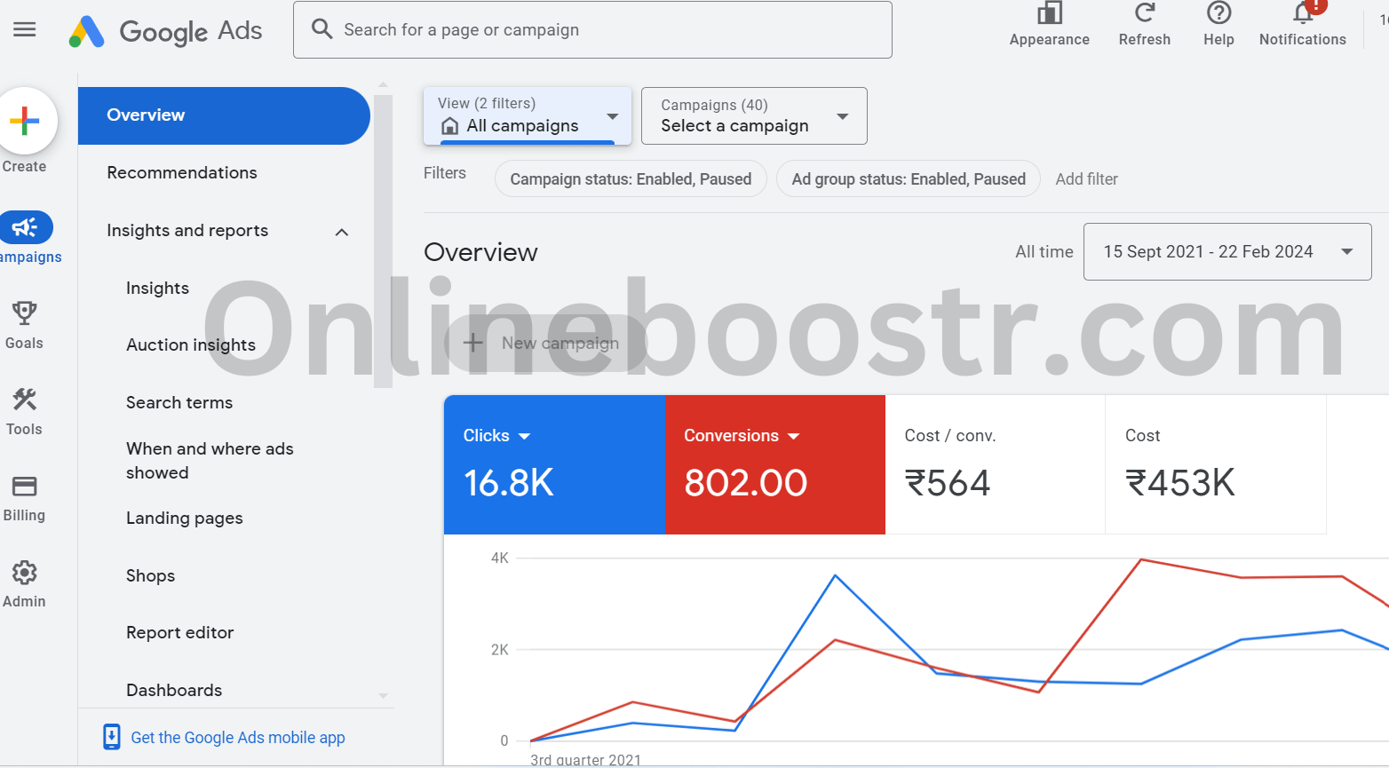
Task: Open the Goals trophy icon
Action: 24,313
